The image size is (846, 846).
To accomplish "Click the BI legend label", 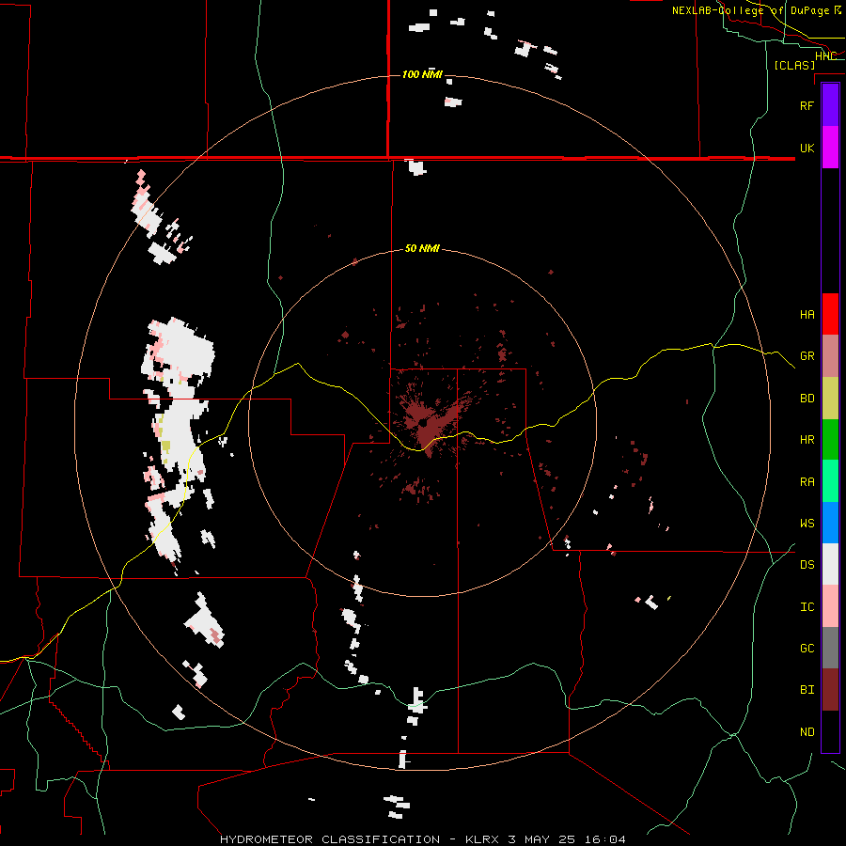I will [x=807, y=690].
